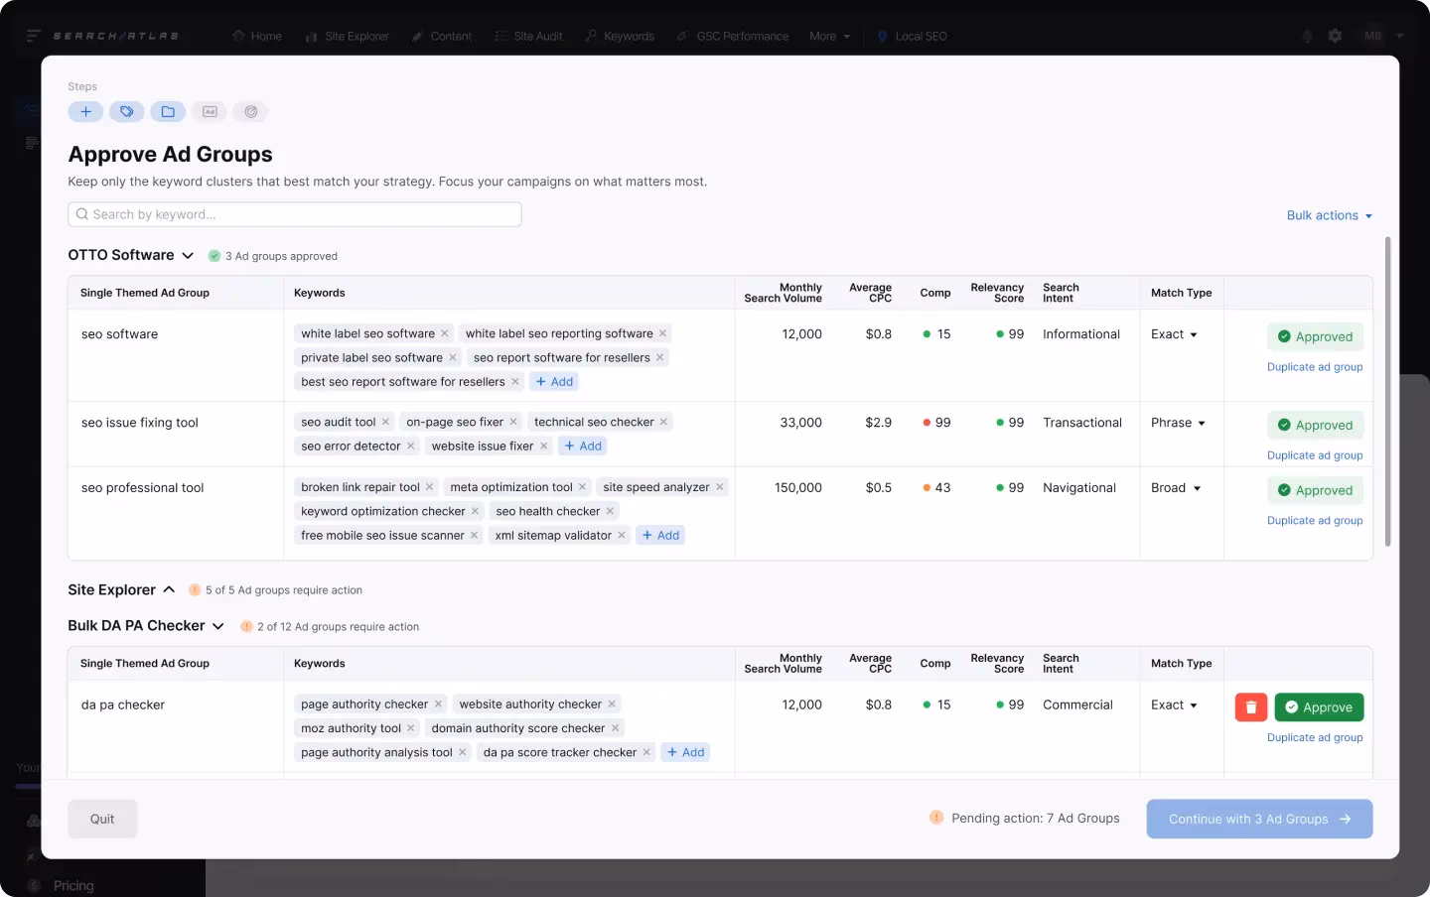
Task: Toggle Approved status for seo issue fixing tool
Action: 1315,426
